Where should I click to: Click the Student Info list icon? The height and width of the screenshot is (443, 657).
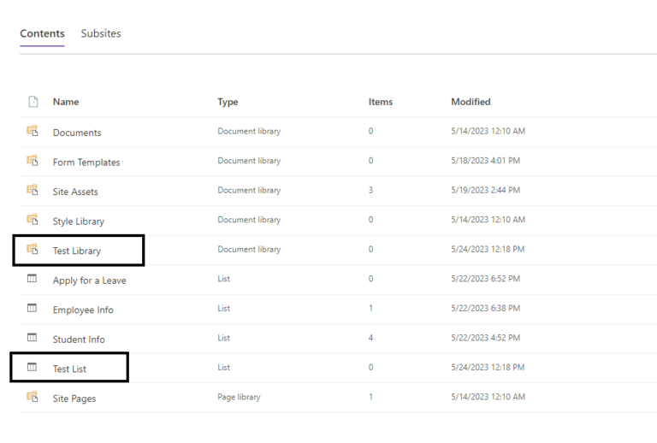click(33, 338)
